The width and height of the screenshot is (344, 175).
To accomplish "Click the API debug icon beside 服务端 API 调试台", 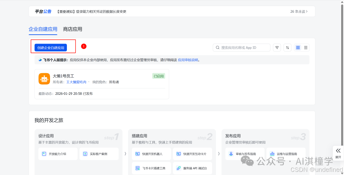I will [179, 168].
